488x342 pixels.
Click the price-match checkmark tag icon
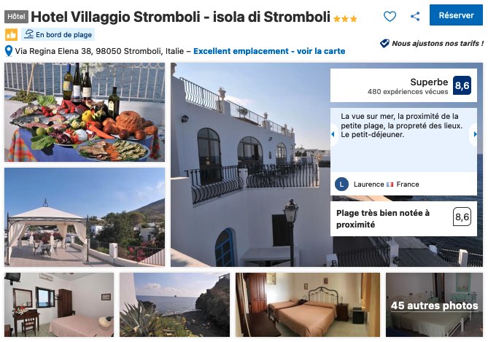pos(384,43)
